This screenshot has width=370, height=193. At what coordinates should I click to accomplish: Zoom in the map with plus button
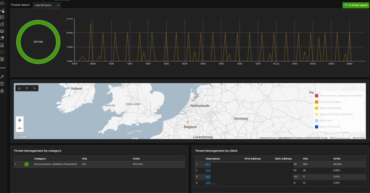tap(20, 120)
